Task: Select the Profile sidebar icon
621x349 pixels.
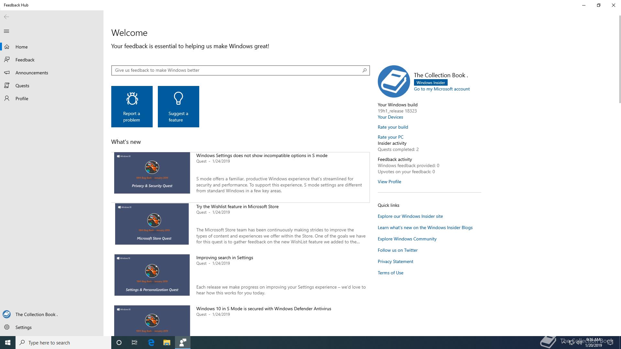Action: pyautogui.click(x=7, y=99)
